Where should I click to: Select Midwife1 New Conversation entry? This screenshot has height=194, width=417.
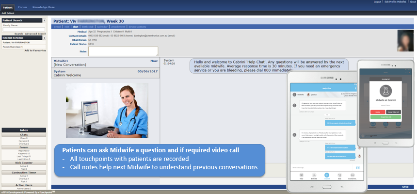106,63
